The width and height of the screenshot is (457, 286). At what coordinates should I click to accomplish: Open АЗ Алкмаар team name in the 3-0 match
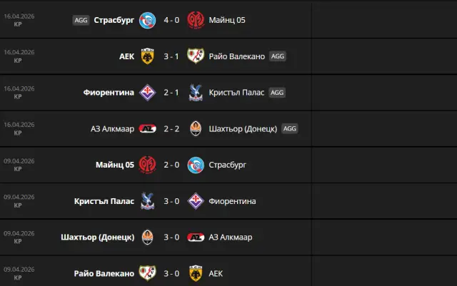(231, 238)
